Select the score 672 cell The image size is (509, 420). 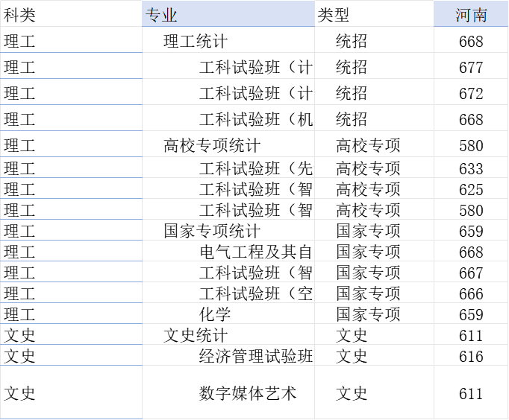(x=471, y=94)
